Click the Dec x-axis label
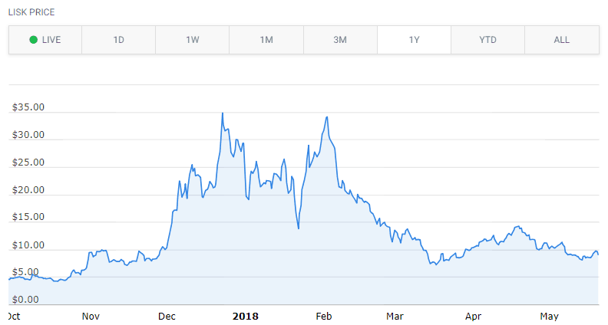This screenshot has width=608, height=325. click(167, 317)
